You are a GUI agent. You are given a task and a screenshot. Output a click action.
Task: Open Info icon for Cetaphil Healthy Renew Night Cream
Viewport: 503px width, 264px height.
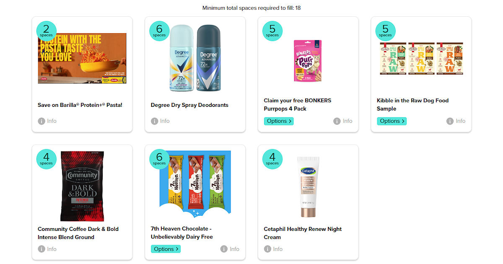[268, 249]
